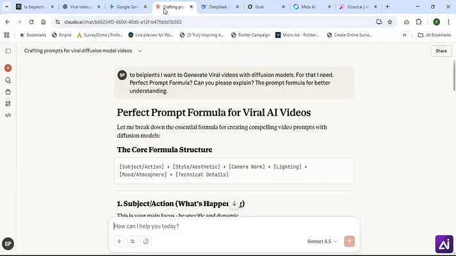Toggle the Claude sidebar panel icon
The height and width of the screenshot is (256, 456).
[x=8, y=51]
